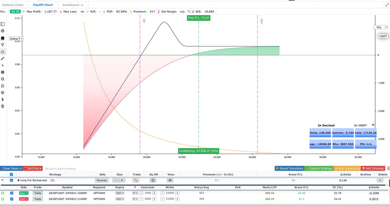Click the dark color square tool

pyautogui.click(x=3, y=38)
